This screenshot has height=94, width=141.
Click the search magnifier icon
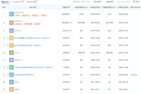tap(119, 2)
